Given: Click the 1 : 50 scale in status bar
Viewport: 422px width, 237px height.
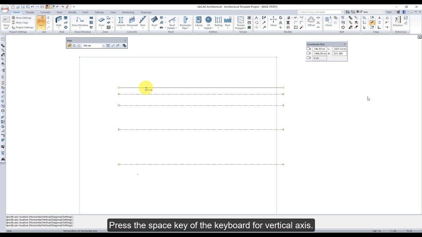Looking at the screenshot, I should (393, 231).
